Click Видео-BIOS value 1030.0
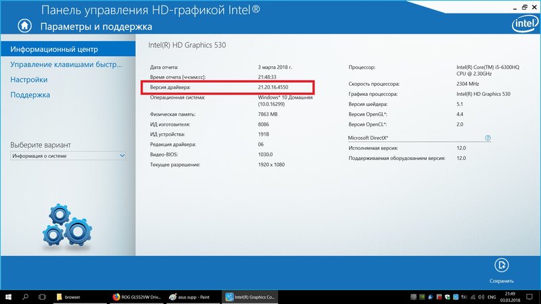This screenshot has width=541, height=304. click(265, 155)
